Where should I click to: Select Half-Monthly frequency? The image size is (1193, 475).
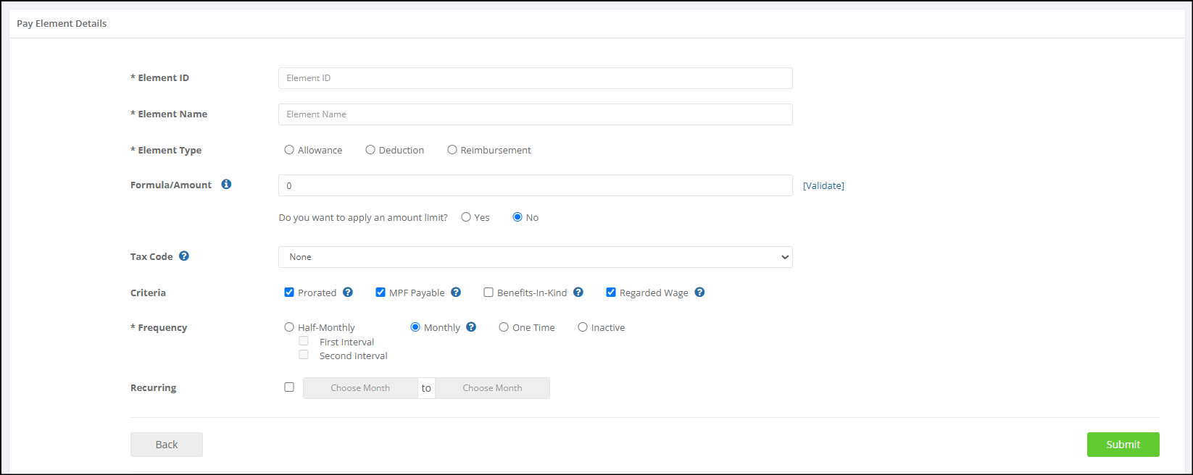(x=289, y=327)
